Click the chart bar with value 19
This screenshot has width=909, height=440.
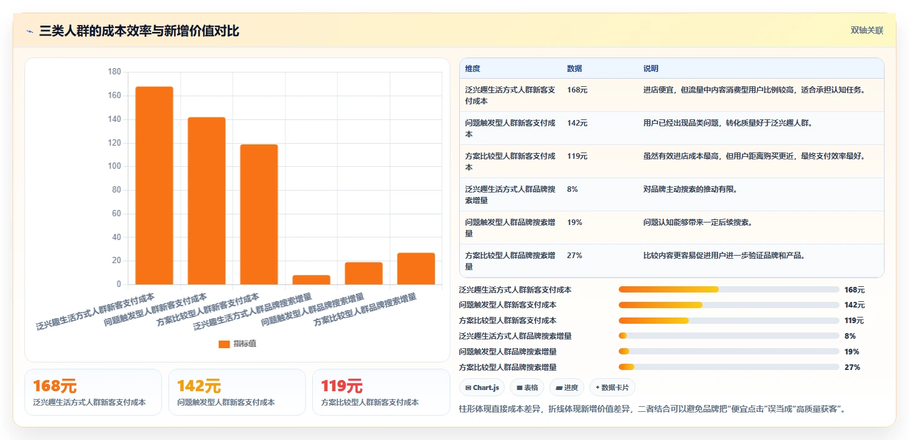pyautogui.click(x=363, y=273)
